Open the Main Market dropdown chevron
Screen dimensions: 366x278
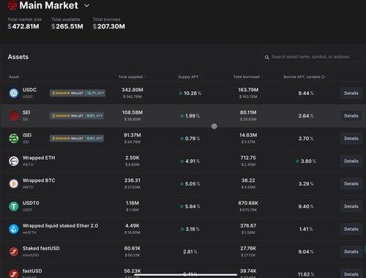click(x=87, y=6)
